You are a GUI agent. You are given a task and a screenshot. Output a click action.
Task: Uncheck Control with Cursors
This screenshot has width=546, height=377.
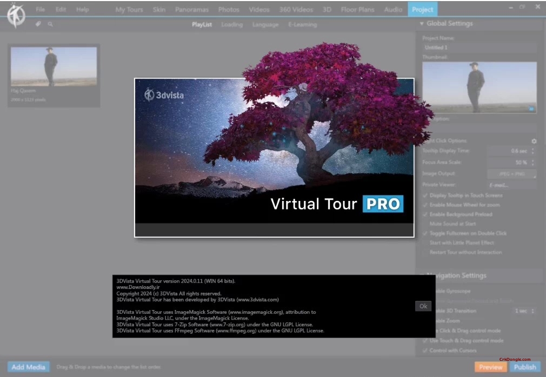tap(425, 349)
